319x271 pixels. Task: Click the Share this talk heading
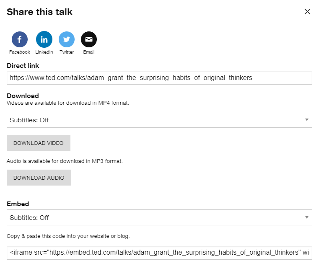coord(39,12)
